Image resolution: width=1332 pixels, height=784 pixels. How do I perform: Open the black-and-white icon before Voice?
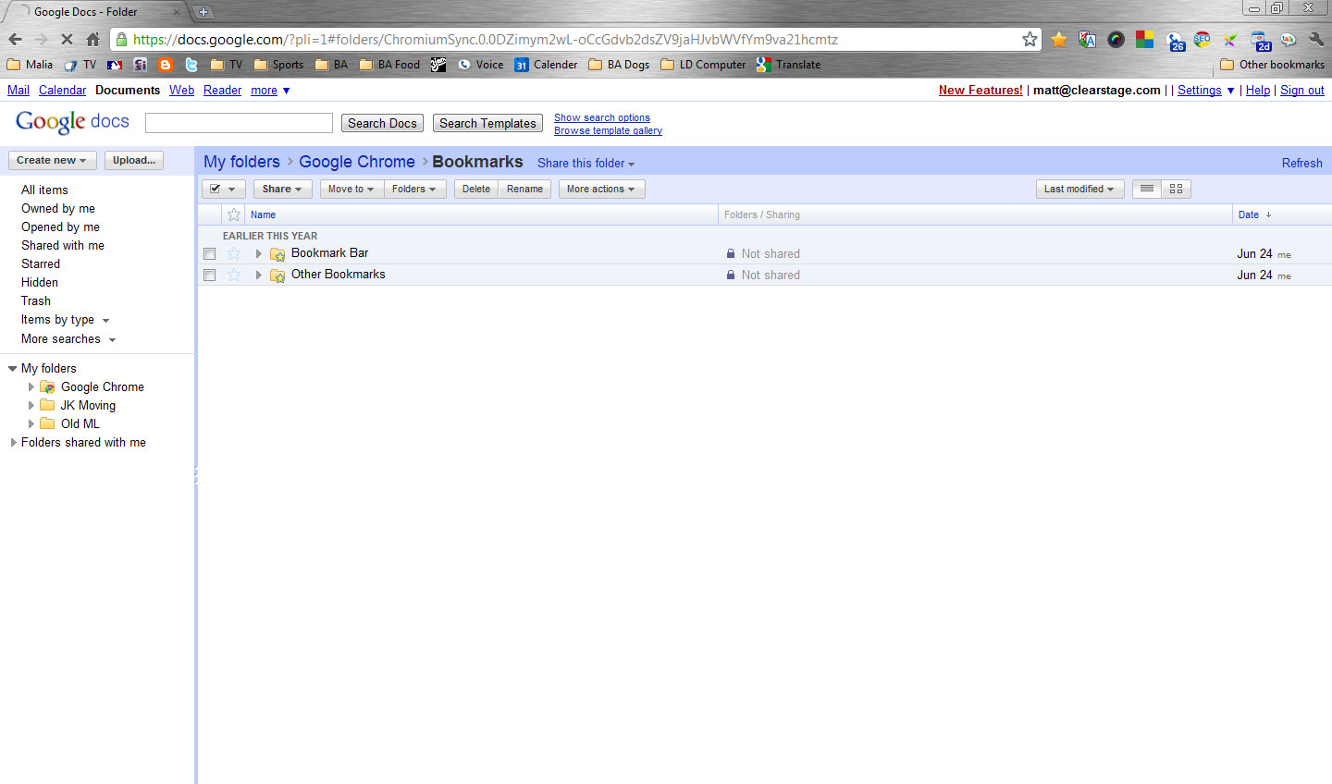438,65
